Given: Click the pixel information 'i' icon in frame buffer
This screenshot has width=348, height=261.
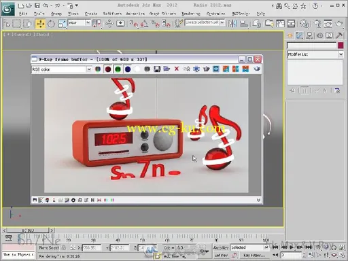Looking at the screenshot, I should click(x=54, y=200).
